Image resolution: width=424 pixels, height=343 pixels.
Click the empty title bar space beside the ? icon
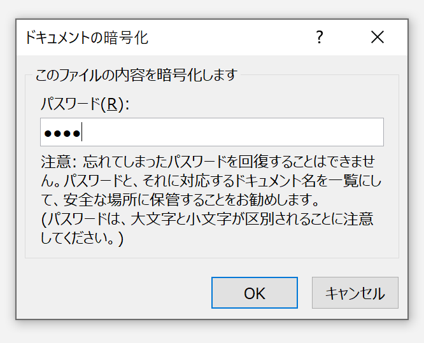[x=230, y=37]
